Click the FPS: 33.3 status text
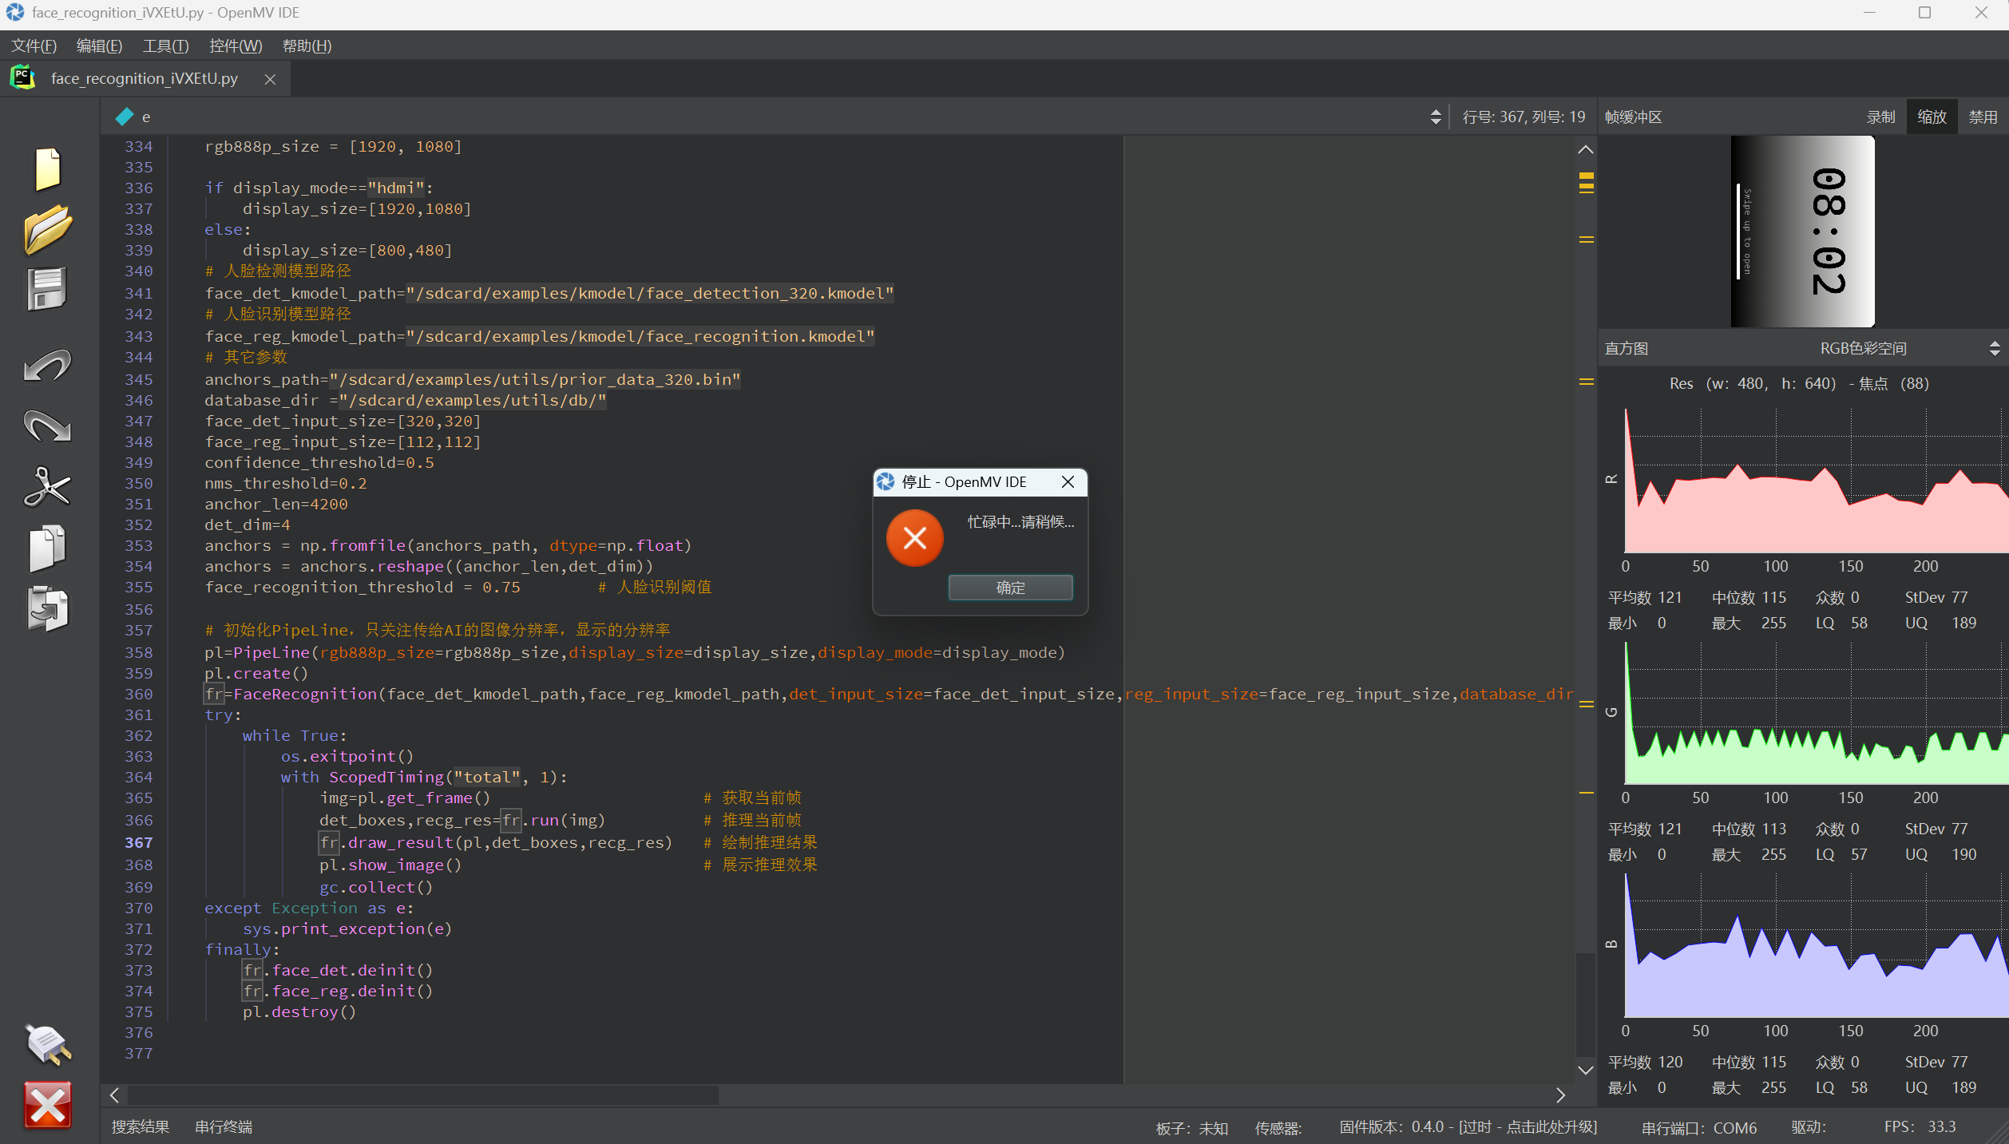Screen dimensions: 2009x1144 tap(1920, 1126)
